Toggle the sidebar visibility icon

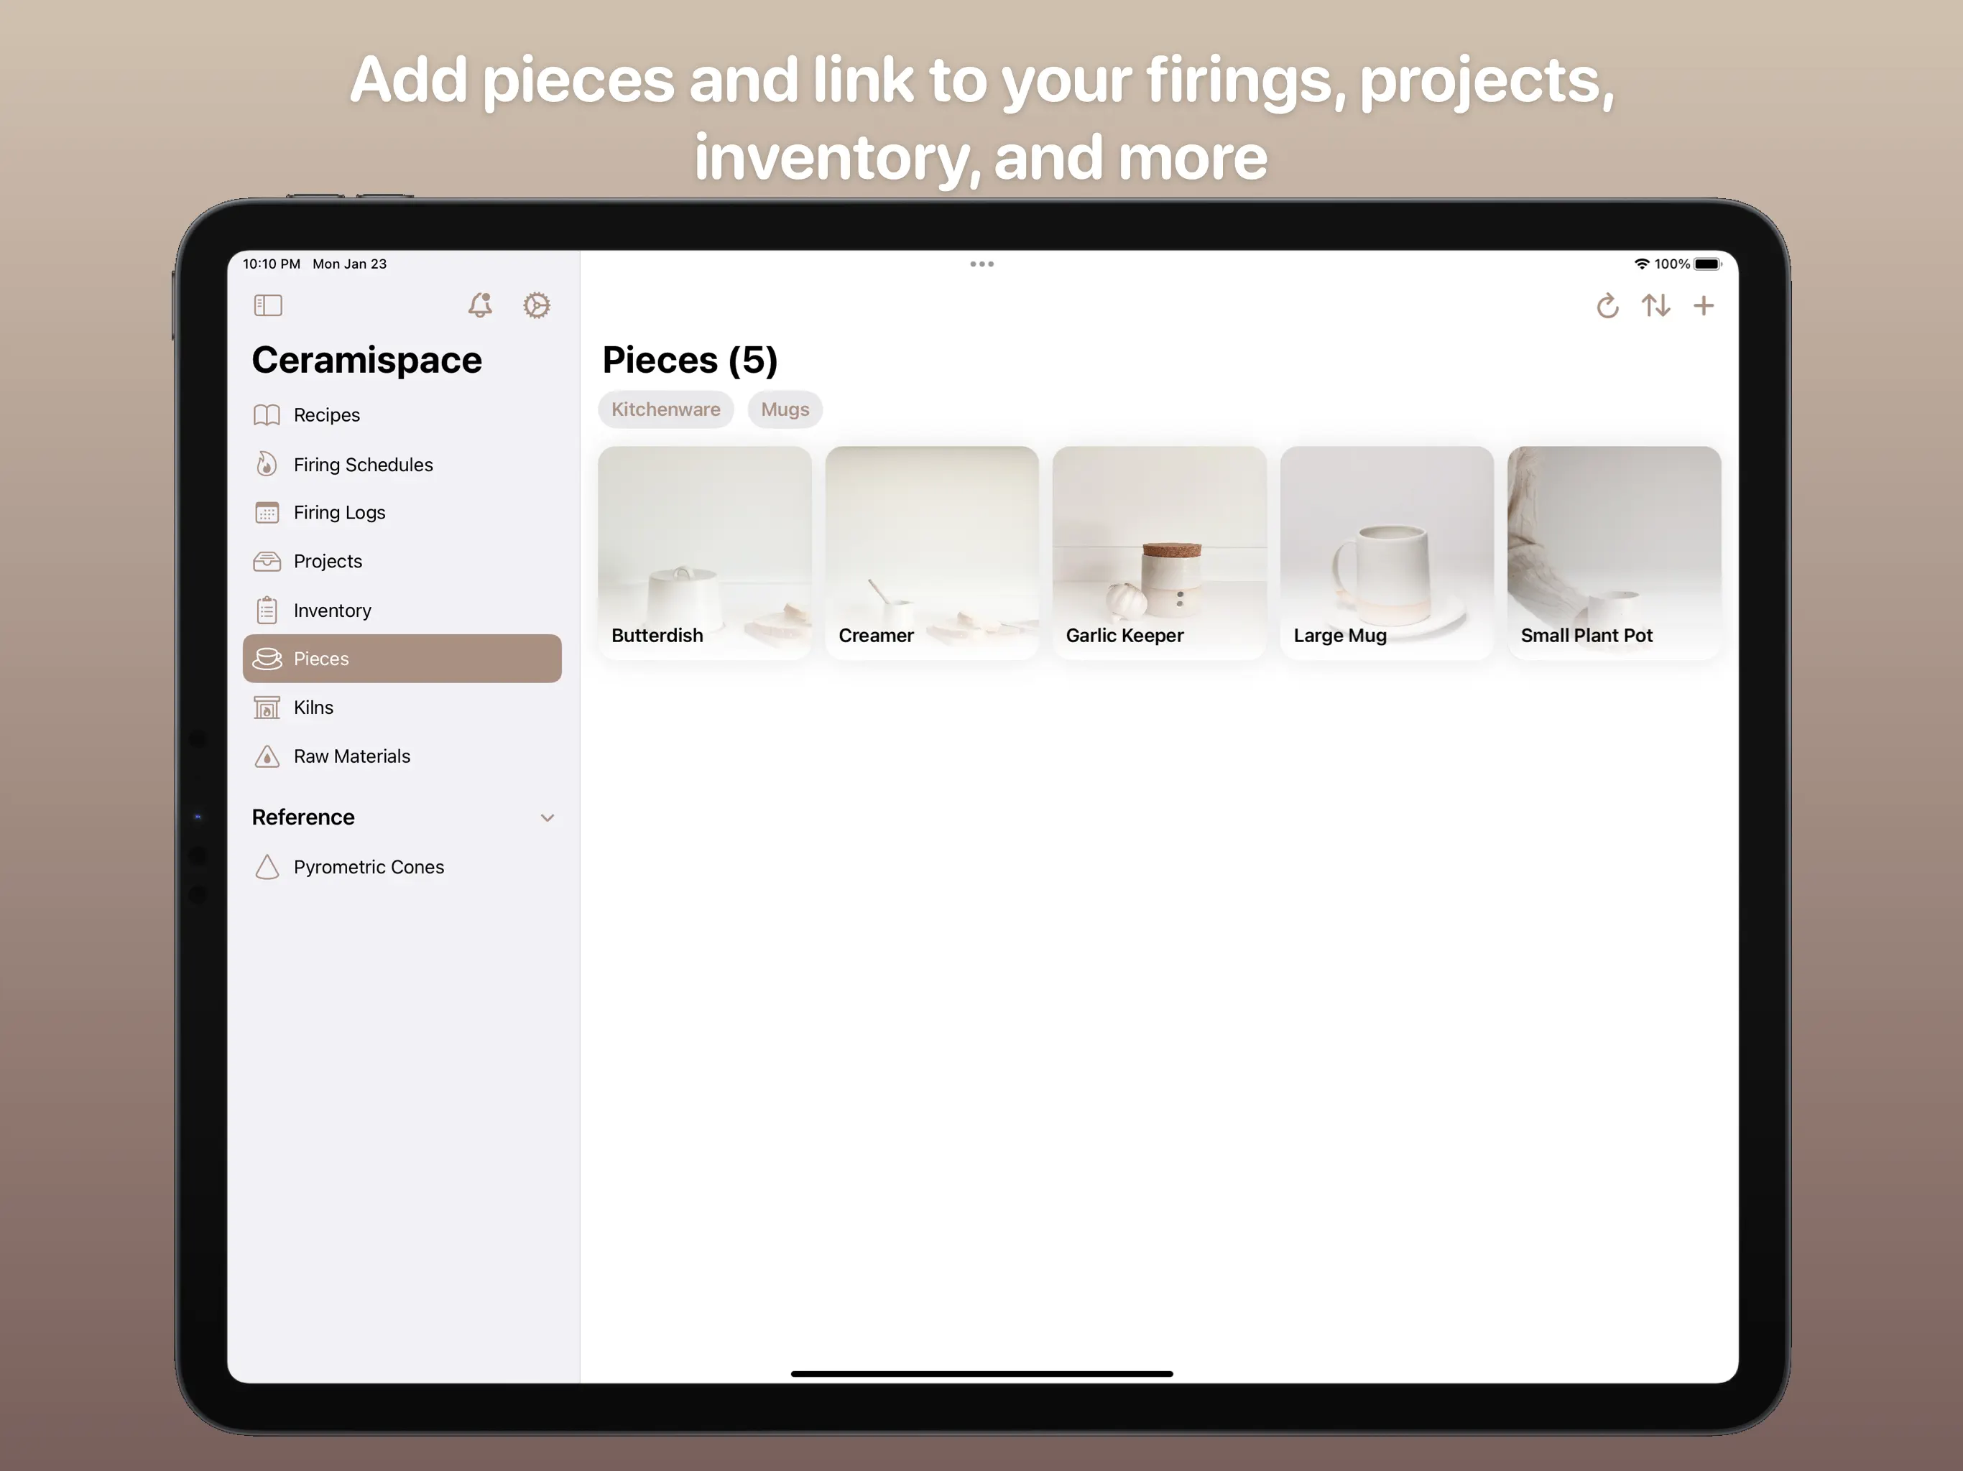(267, 305)
